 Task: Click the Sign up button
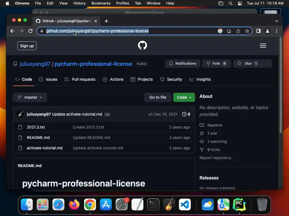[x=27, y=46]
